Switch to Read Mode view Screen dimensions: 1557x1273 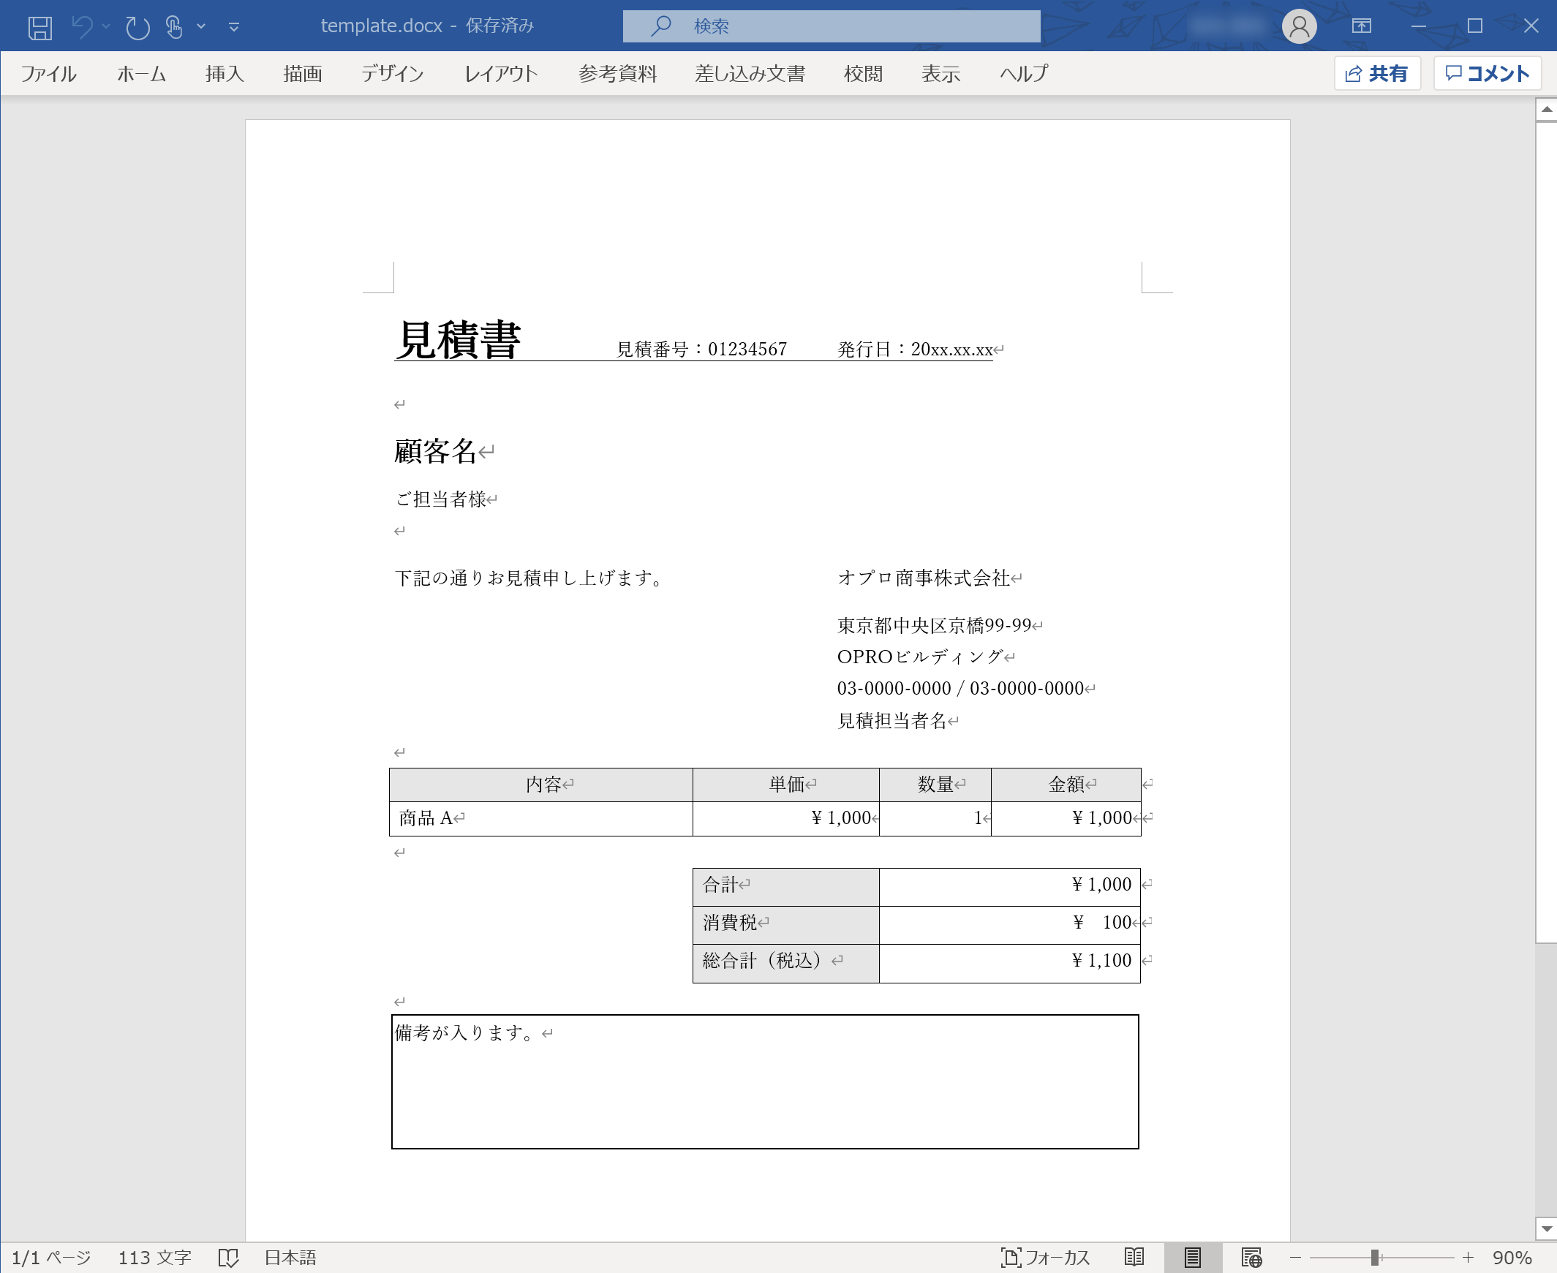(x=1134, y=1258)
